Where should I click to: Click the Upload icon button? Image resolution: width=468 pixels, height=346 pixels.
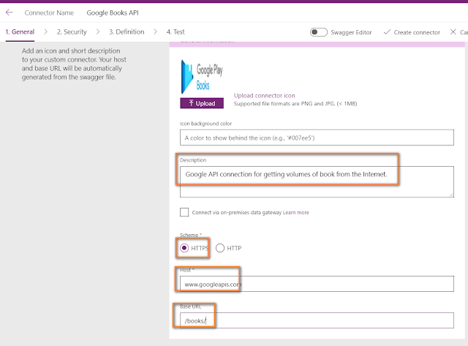pos(202,103)
